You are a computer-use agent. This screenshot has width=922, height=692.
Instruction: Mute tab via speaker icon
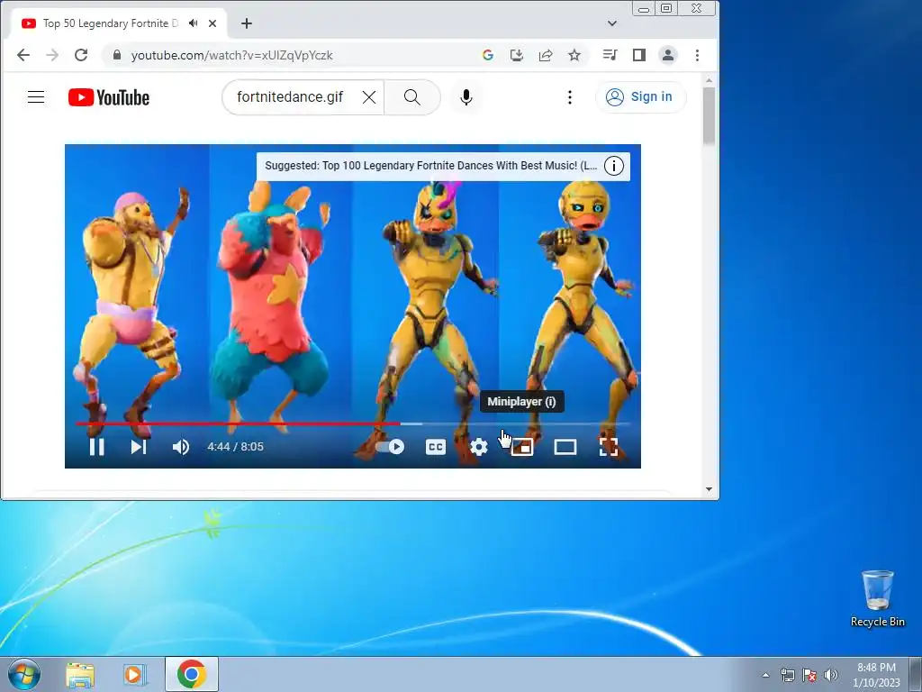click(193, 23)
